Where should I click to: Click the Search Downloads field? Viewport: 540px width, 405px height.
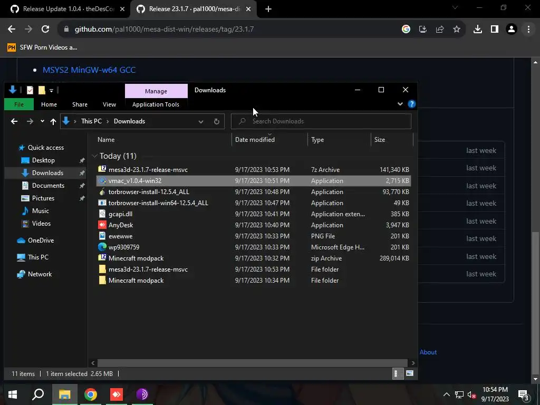coord(321,121)
